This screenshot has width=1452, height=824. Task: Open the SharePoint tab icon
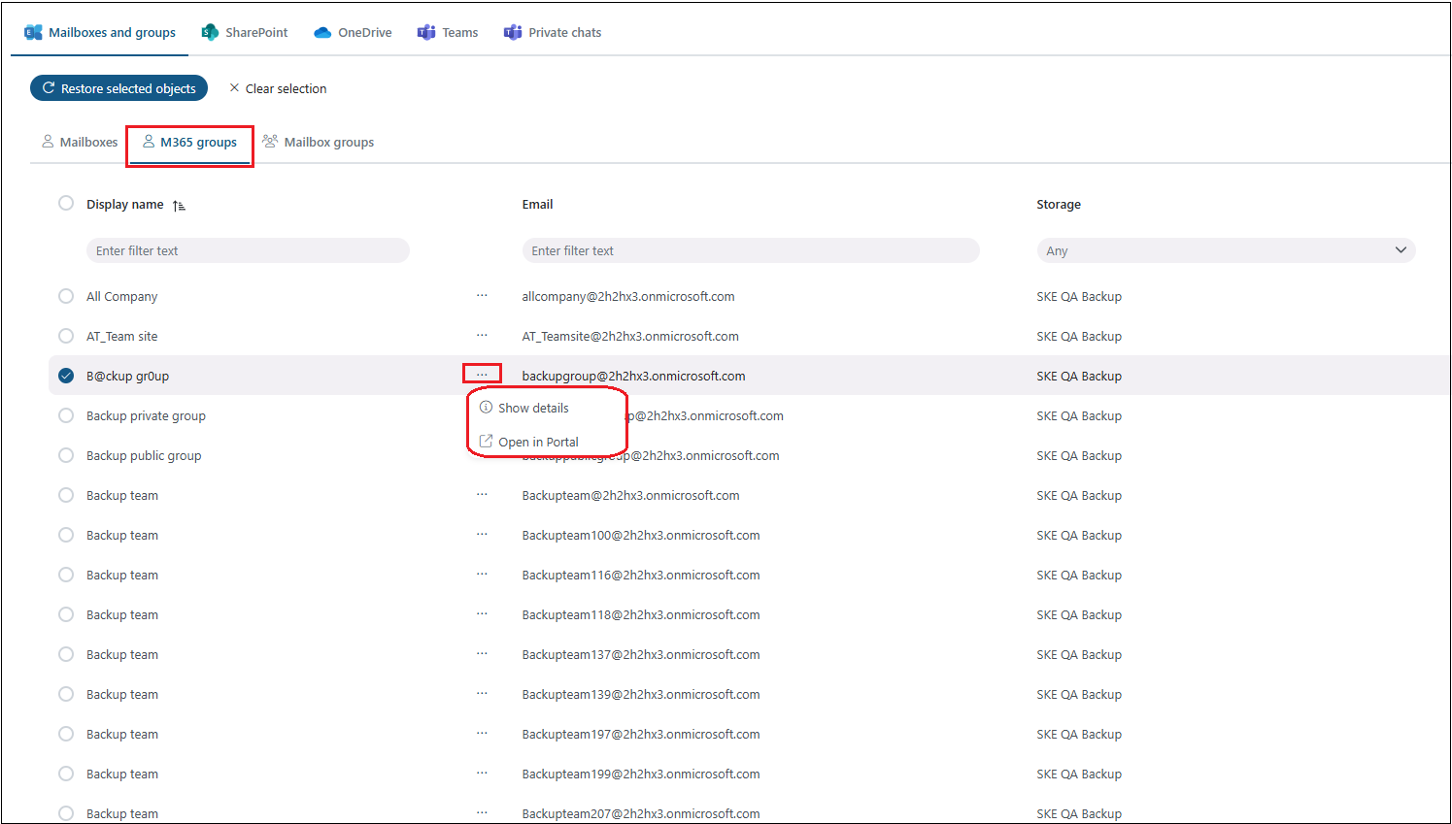pyautogui.click(x=210, y=32)
